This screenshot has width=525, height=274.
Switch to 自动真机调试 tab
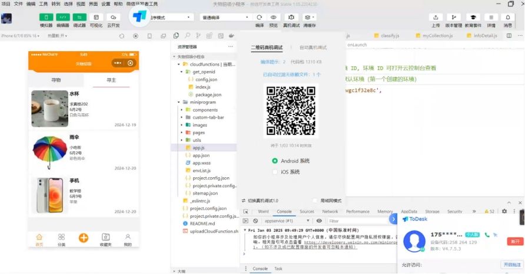pos(313,47)
